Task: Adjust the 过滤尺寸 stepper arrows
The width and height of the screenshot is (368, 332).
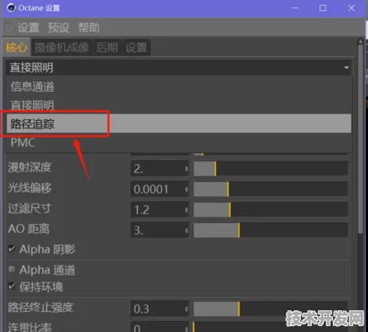Action: [187, 210]
